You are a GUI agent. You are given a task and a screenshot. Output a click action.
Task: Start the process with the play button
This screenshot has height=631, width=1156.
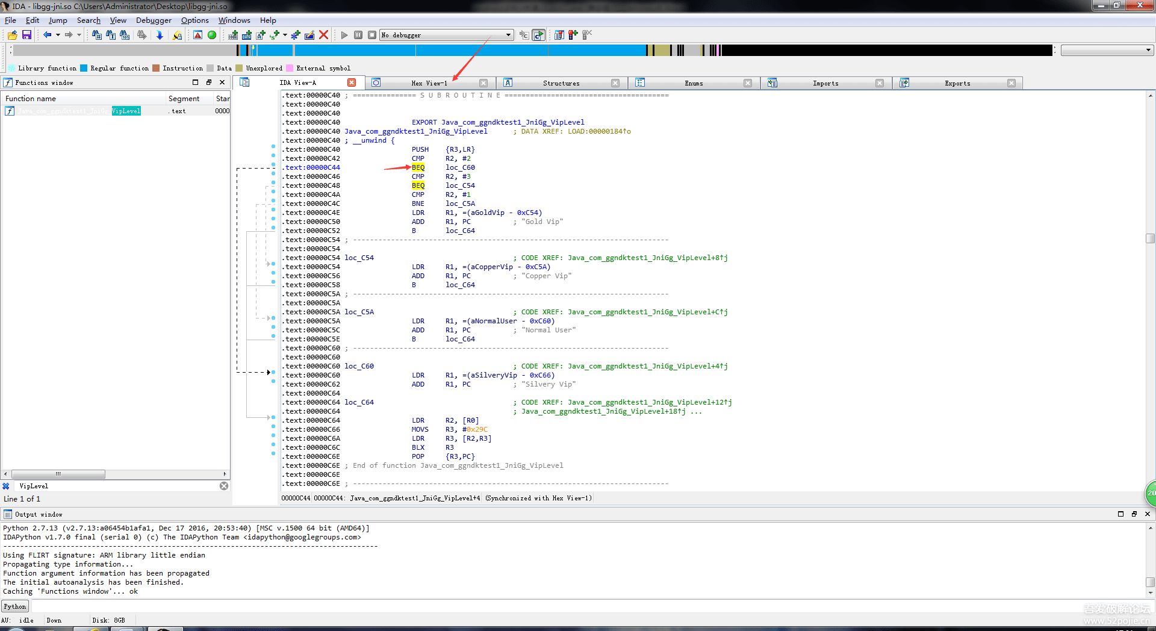344,35
